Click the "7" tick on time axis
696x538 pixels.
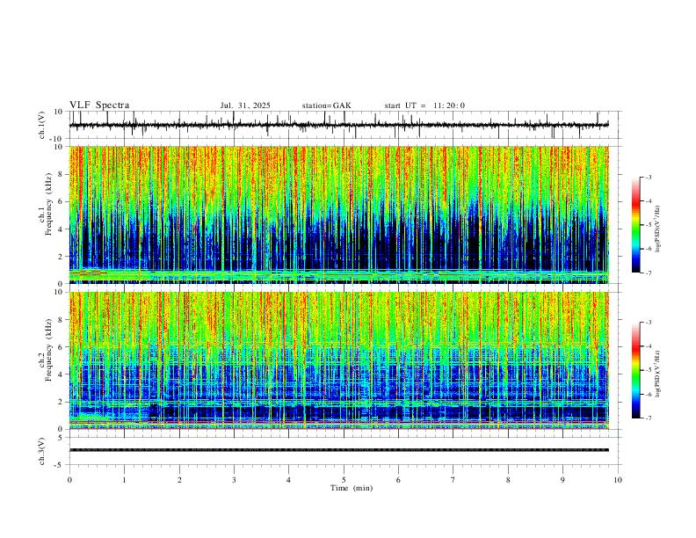click(453, 480)
